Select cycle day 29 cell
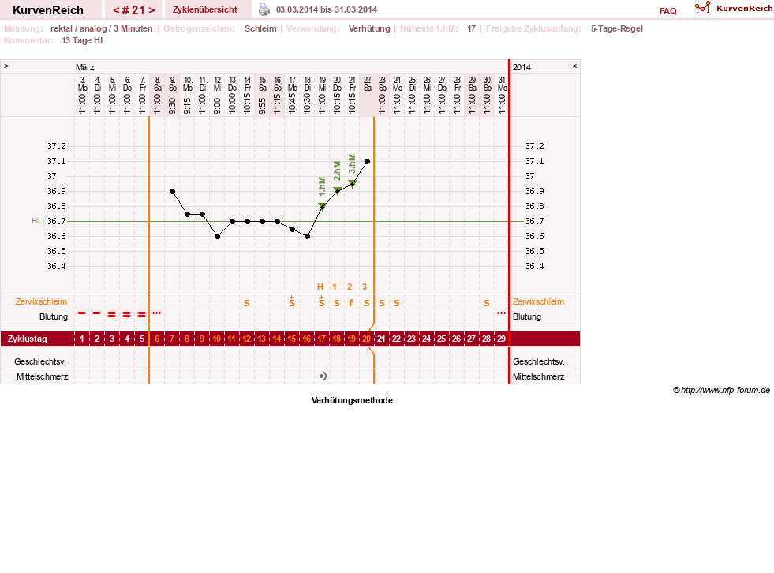 tap(502, 339)
